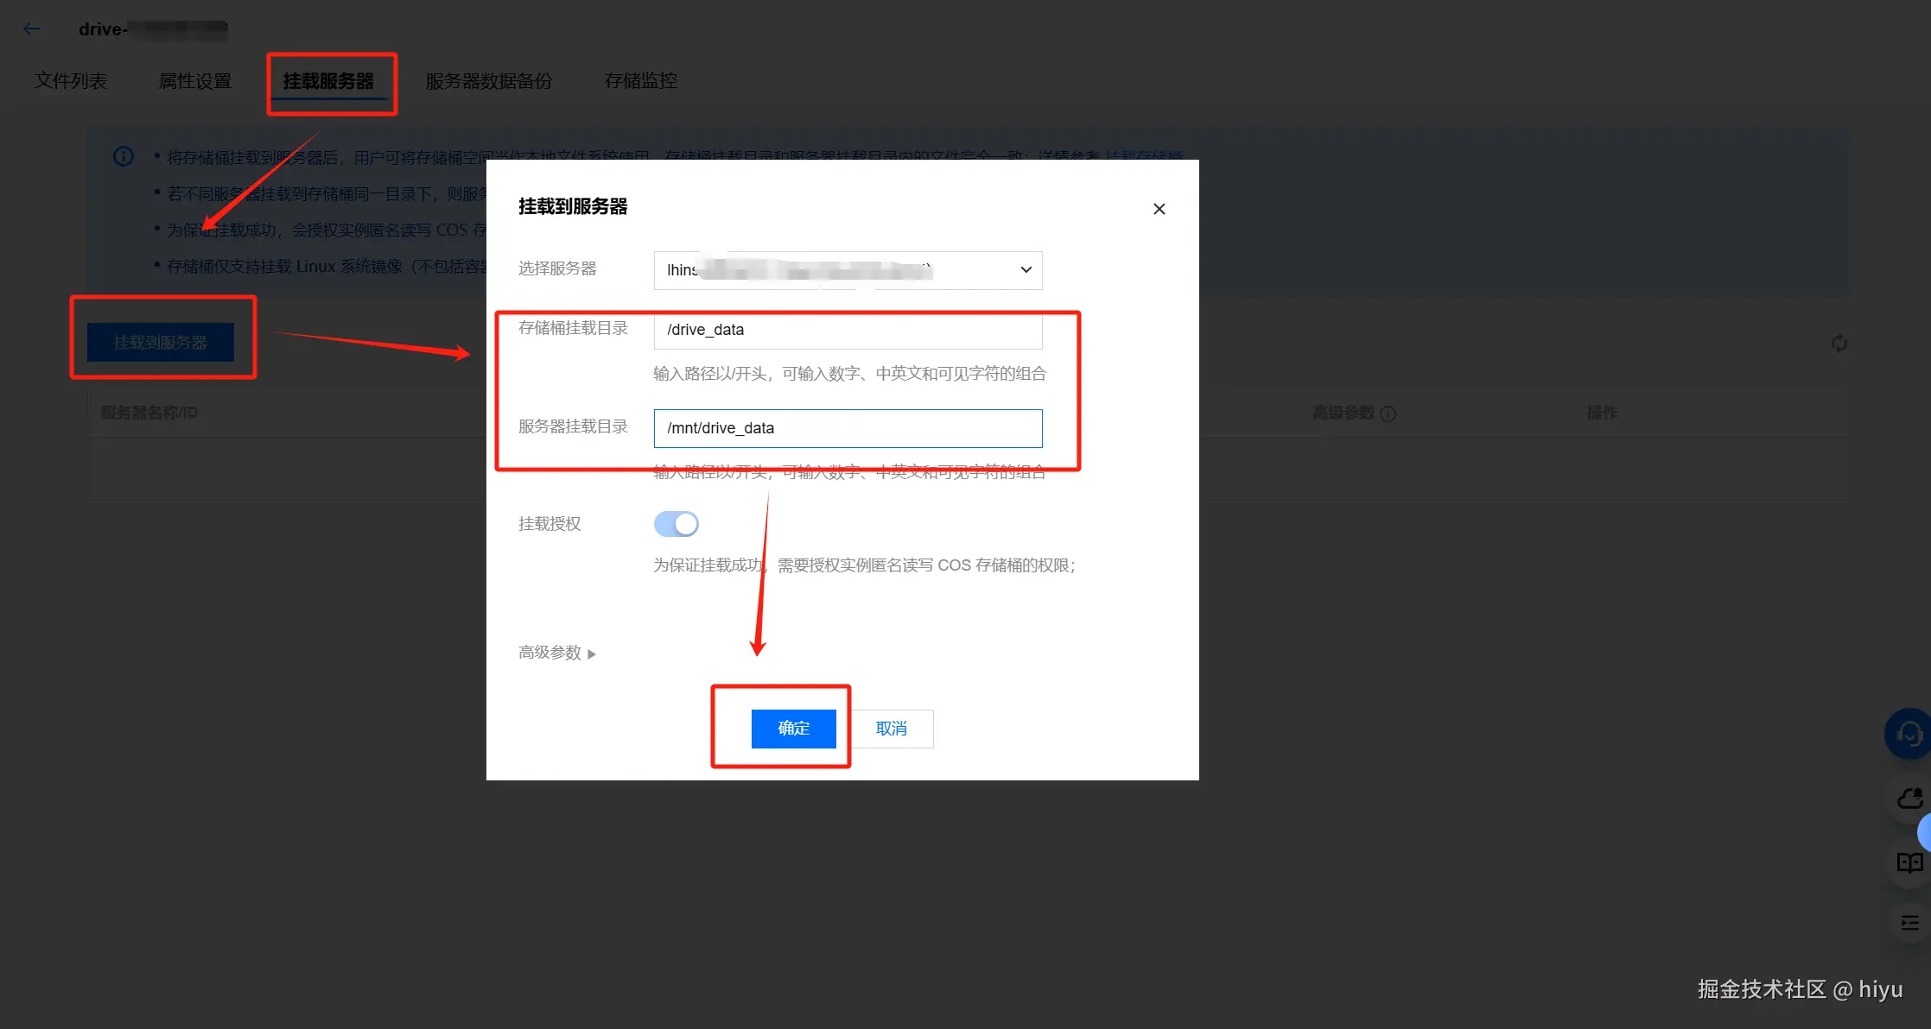Focus the 服务器挂载目录 /mnt/drive_data field
The height and width of the screenshot is (1029, 1931).
[x=848, y=428]
